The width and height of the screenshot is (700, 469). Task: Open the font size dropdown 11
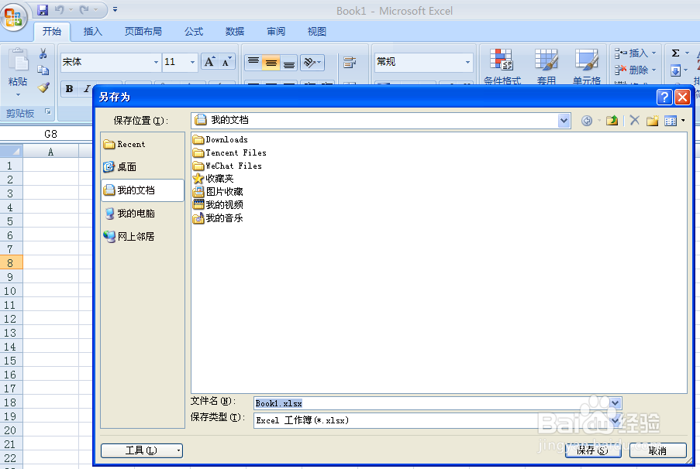pos(192,62)
